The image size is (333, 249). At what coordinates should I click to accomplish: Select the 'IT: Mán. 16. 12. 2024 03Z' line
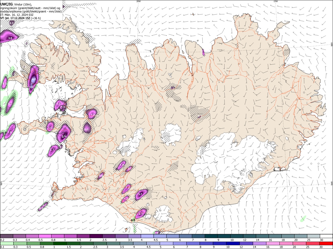point(17,15)
